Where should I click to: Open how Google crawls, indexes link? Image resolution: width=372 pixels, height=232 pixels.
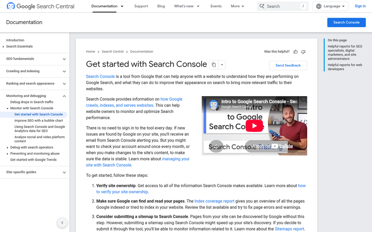pyautogui.click(x=134, y=102)
